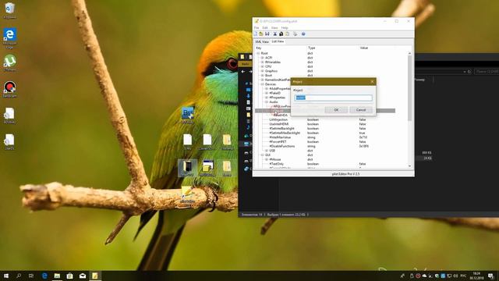Viewport: 499px width, 281px height.
Task: Click the back arrow in File Explorer window
Action: (243, 72)
